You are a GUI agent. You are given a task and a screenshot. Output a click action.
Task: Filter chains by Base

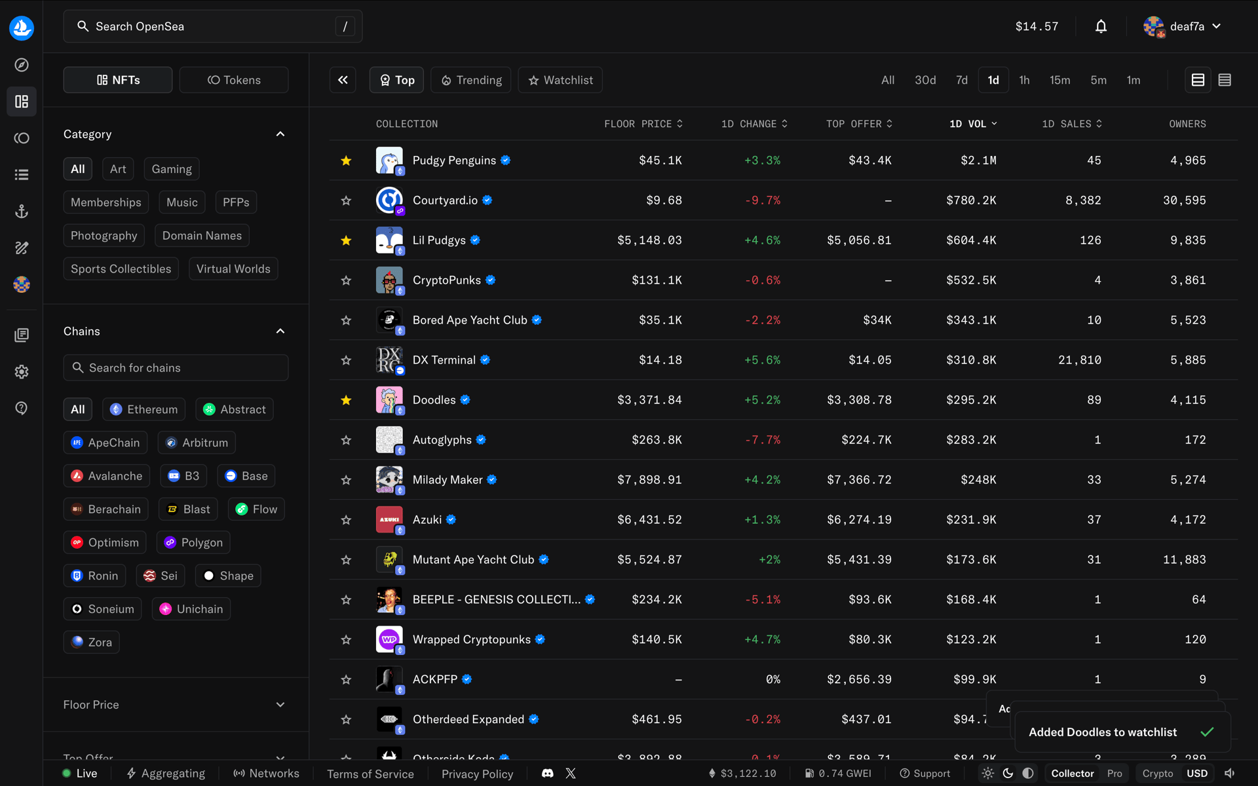pyautogui.click(x=246, y=476)
